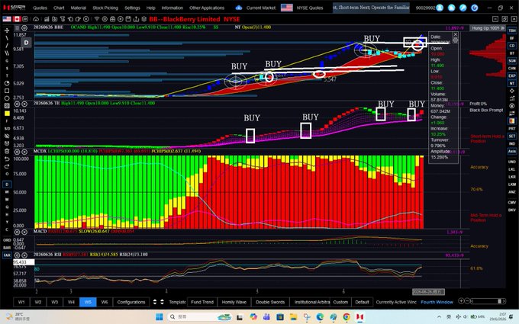Select the Double Swords template
Screen dimensions: 519x324
270,302
